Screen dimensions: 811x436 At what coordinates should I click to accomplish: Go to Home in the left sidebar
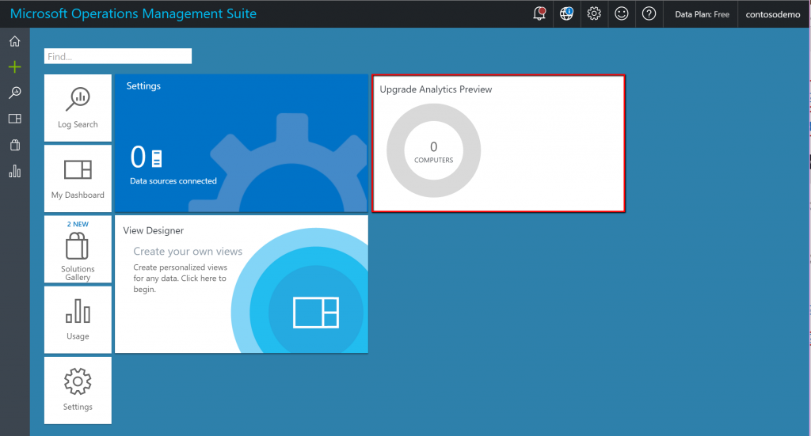pyautogui.click(x=14, y=41)
